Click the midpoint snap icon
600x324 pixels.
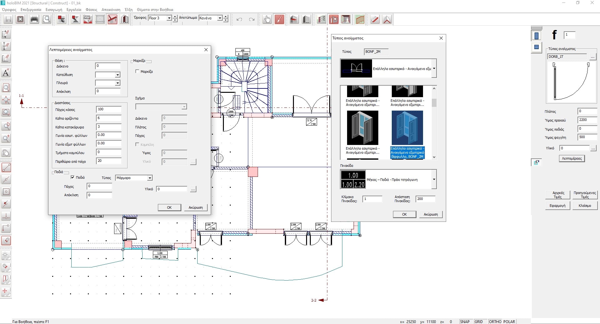[6, 180]
